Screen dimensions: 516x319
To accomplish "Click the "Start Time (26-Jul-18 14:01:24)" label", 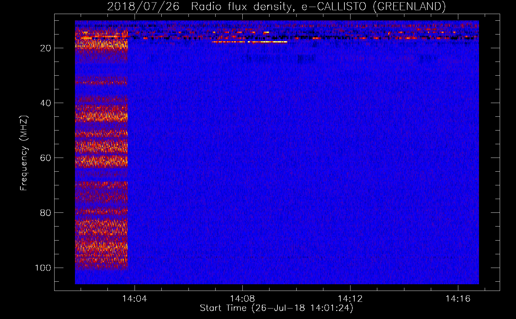I will pos(276,308).
